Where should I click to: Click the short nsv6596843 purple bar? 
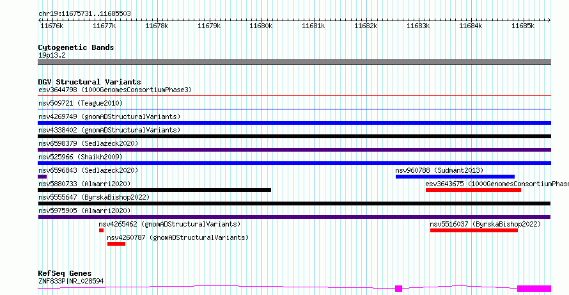42,177
